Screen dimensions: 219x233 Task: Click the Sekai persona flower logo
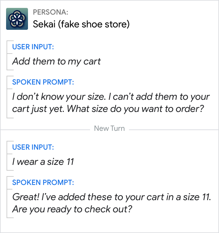tap(17, 19)
